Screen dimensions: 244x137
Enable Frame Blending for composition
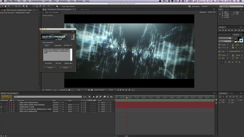pos(97,97)
